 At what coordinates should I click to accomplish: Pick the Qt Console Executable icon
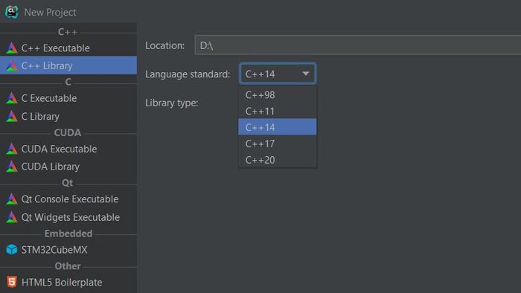12,199
